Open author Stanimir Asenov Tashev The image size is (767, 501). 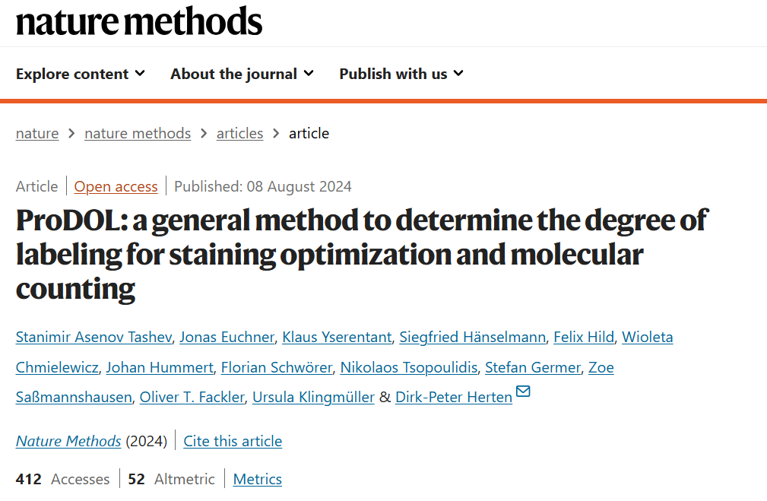[94, 337]
